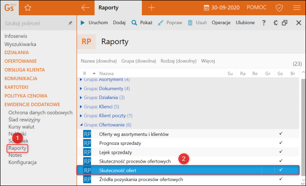The height and width of the screenshot is (186, 306).
Task: Click the back arrow in the header
Action: [x=86, y=8]
